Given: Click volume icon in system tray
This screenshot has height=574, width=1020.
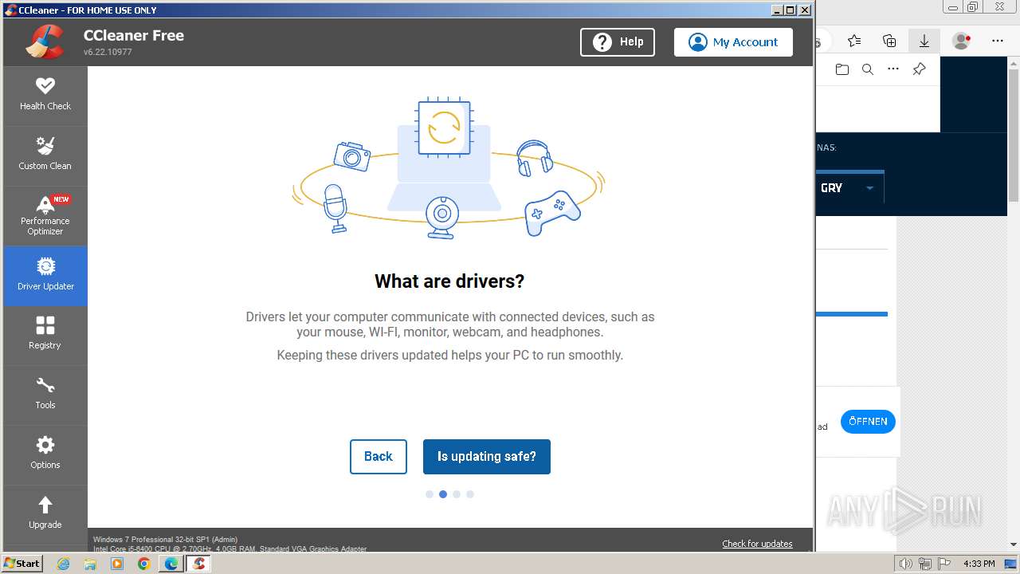Looking at the screenshot, I should coord(905,564).
